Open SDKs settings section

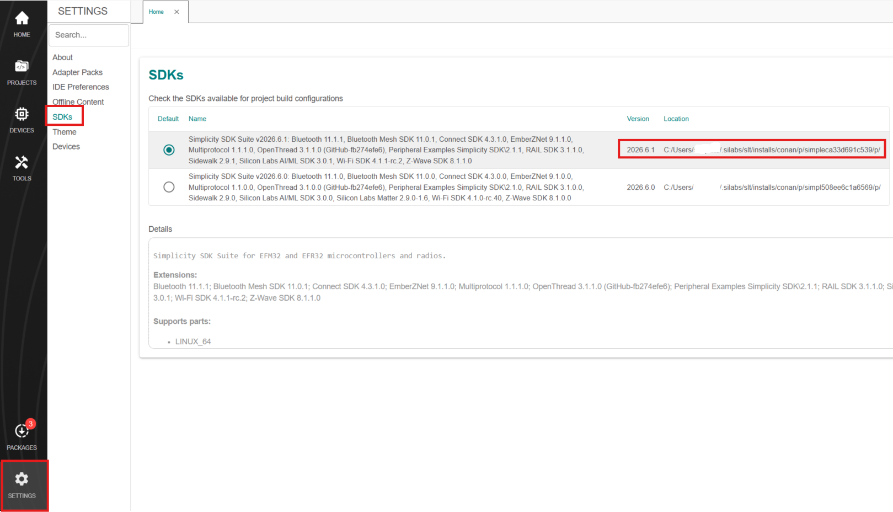[62, 117]
